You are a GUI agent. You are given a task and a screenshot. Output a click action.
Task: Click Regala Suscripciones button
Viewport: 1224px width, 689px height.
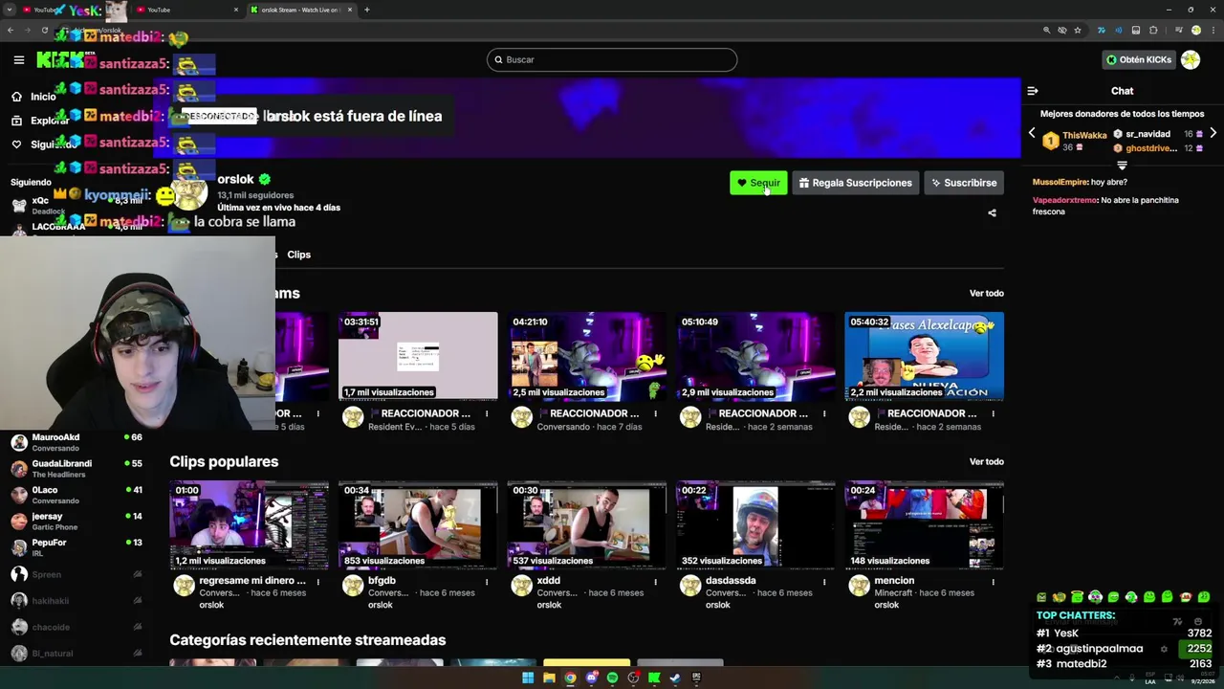point(856,183)
